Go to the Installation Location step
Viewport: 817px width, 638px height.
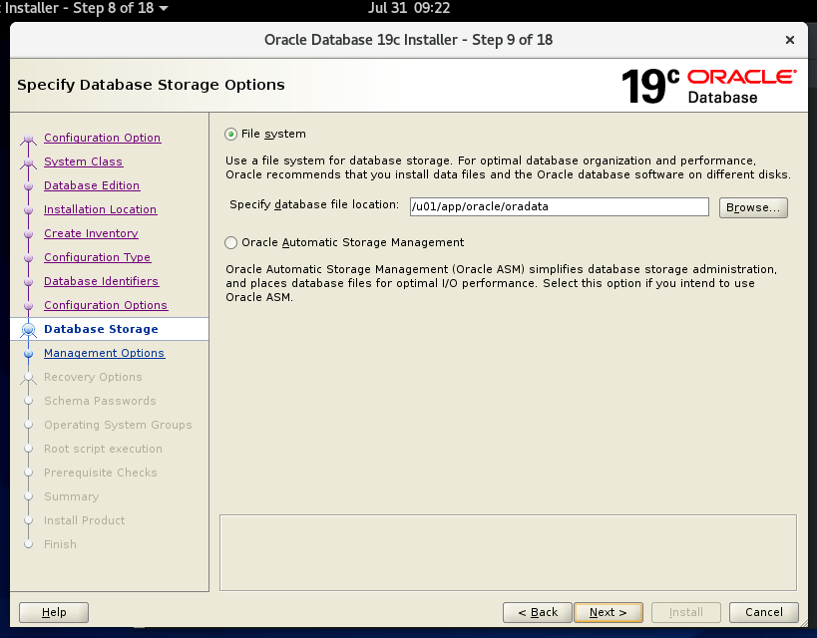101,209
